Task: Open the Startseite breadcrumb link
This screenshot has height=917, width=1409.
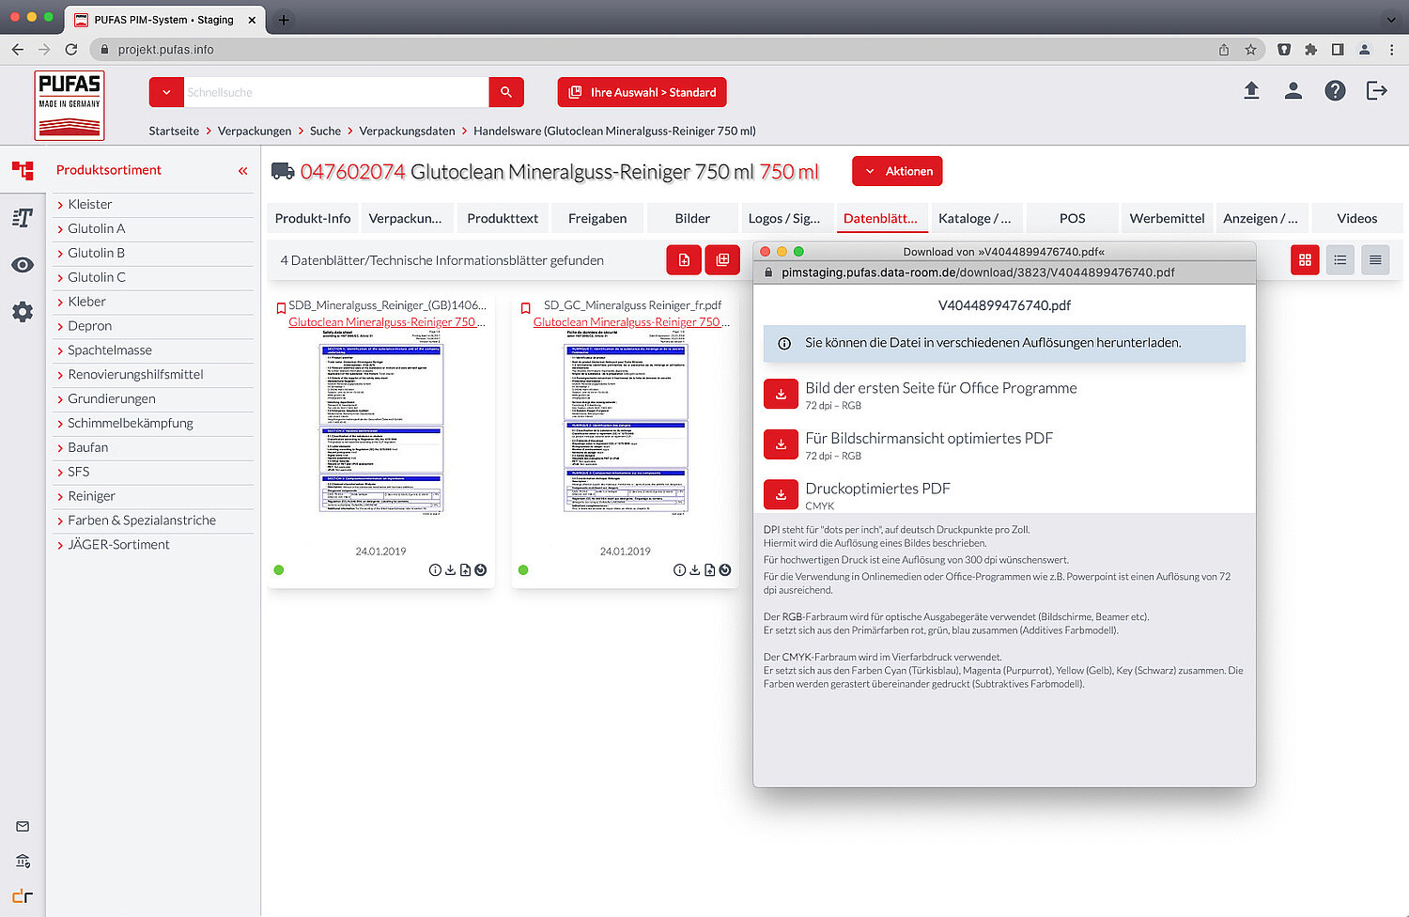Action: point(174,131)
